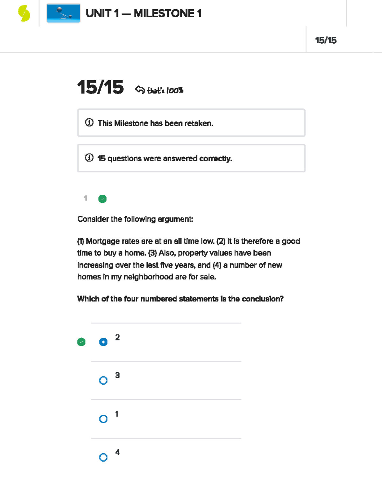Choose radio option labeled 1
382x495 pixels.
[x=103, y=419]
